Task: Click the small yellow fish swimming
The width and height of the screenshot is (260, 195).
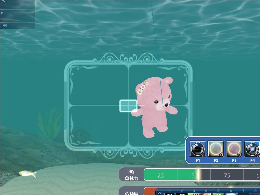Action: tap(27, 174)
